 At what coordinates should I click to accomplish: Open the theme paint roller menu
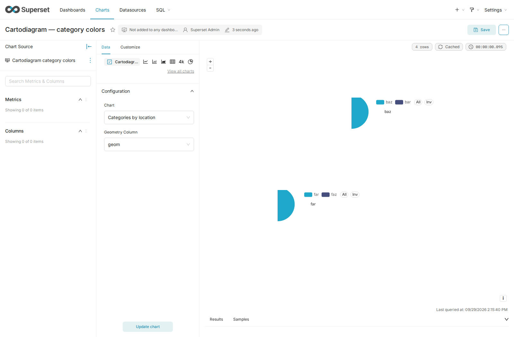coord(474,10)
